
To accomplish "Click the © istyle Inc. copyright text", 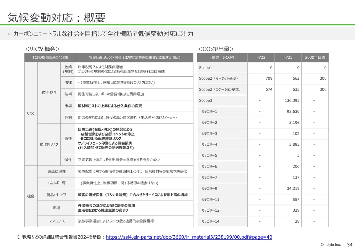I will click(x=331, y=245).
